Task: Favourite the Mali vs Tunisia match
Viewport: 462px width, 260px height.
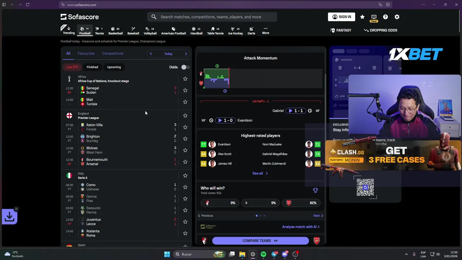Action: coord(185,102)
